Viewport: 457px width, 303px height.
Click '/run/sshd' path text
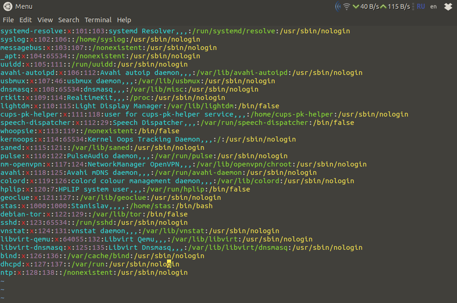[94, 223]
